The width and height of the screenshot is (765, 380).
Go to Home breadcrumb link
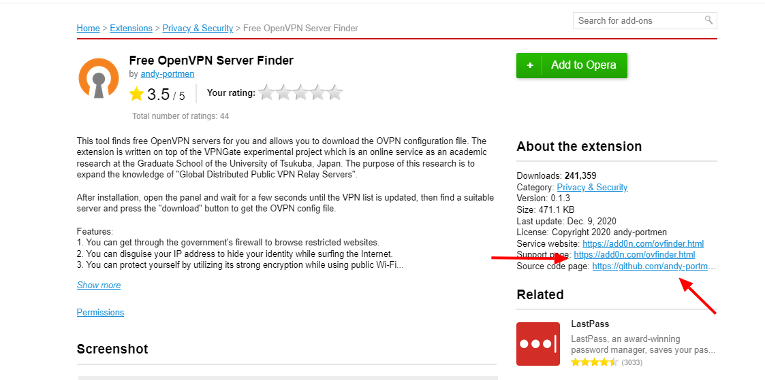click(x=89, y=29)
